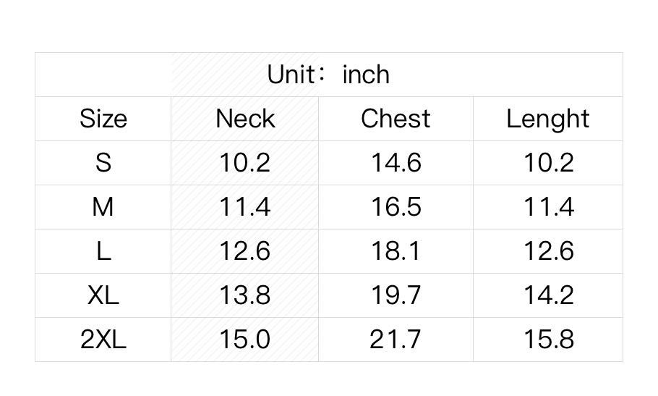Select the "Size" column header
This screenshot has width=658, height=396.
(x=103, y=119)
